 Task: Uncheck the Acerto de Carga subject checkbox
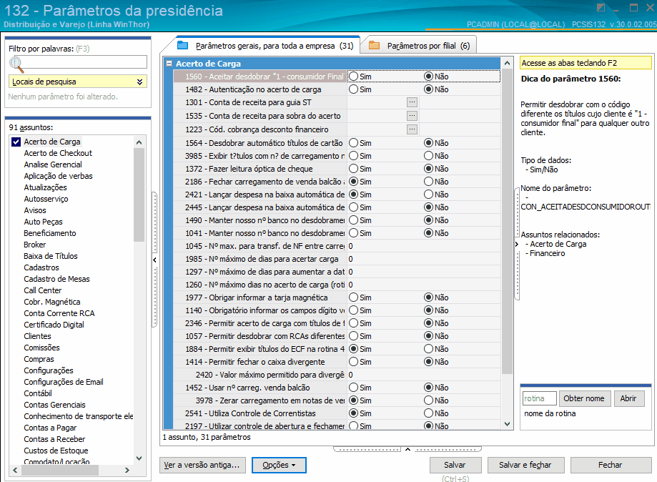[x=16, y=142]
